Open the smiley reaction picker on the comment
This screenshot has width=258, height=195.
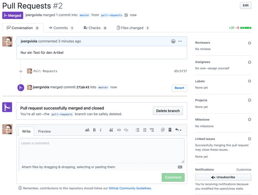point(173,41)
